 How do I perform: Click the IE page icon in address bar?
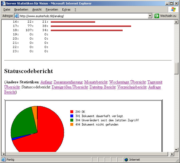click(17, 16)
